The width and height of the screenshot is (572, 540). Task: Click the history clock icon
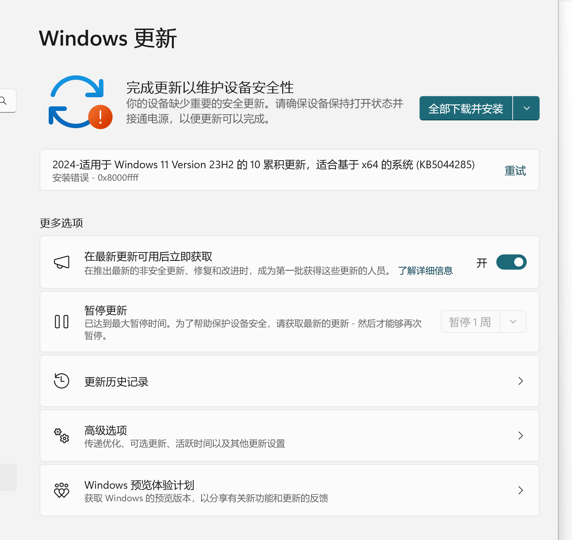62,381
